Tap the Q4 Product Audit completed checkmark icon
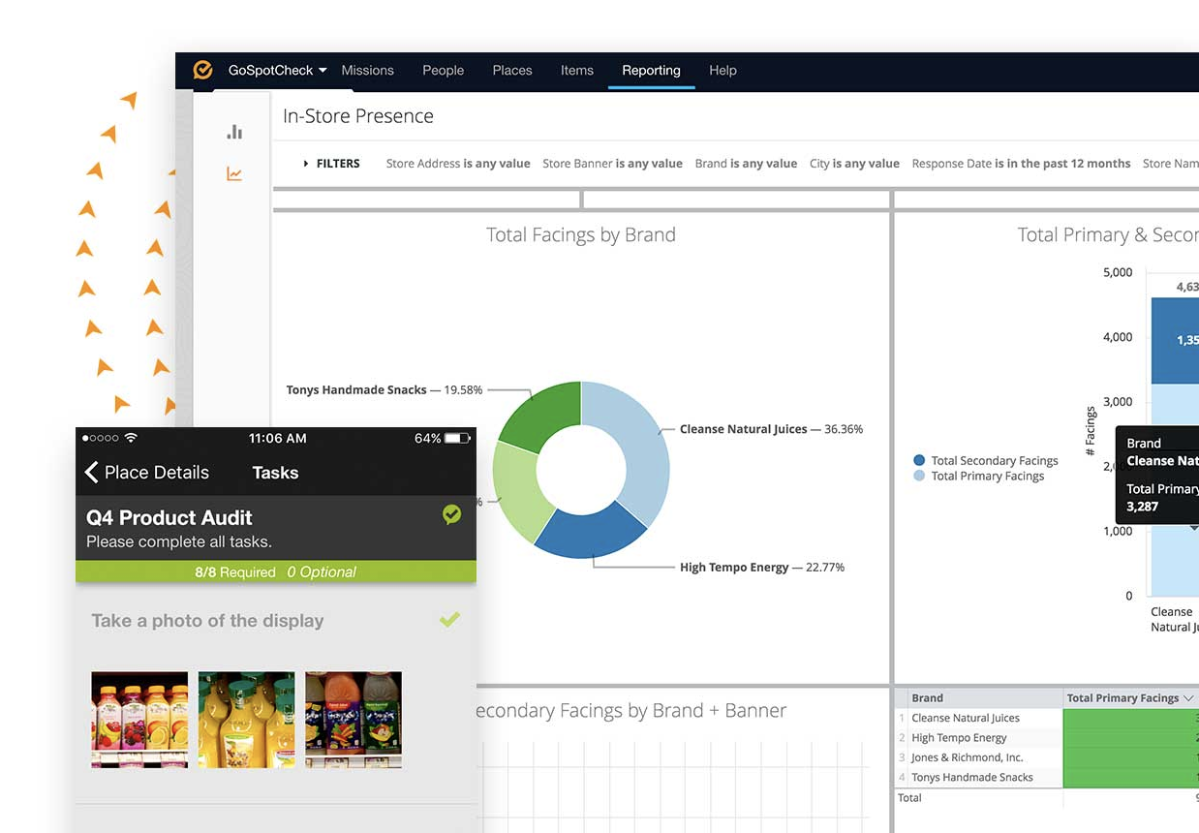Viewport: 1199px width, 833px height. point(451,515)
